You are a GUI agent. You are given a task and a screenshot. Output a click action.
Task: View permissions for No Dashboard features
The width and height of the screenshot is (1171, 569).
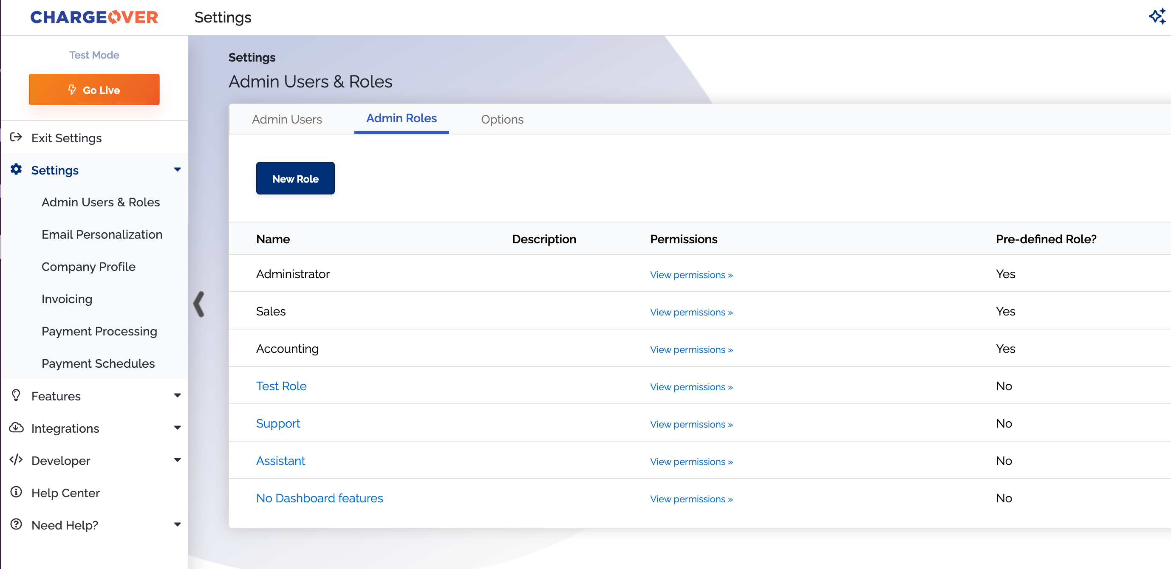click(x=691, y=499)
